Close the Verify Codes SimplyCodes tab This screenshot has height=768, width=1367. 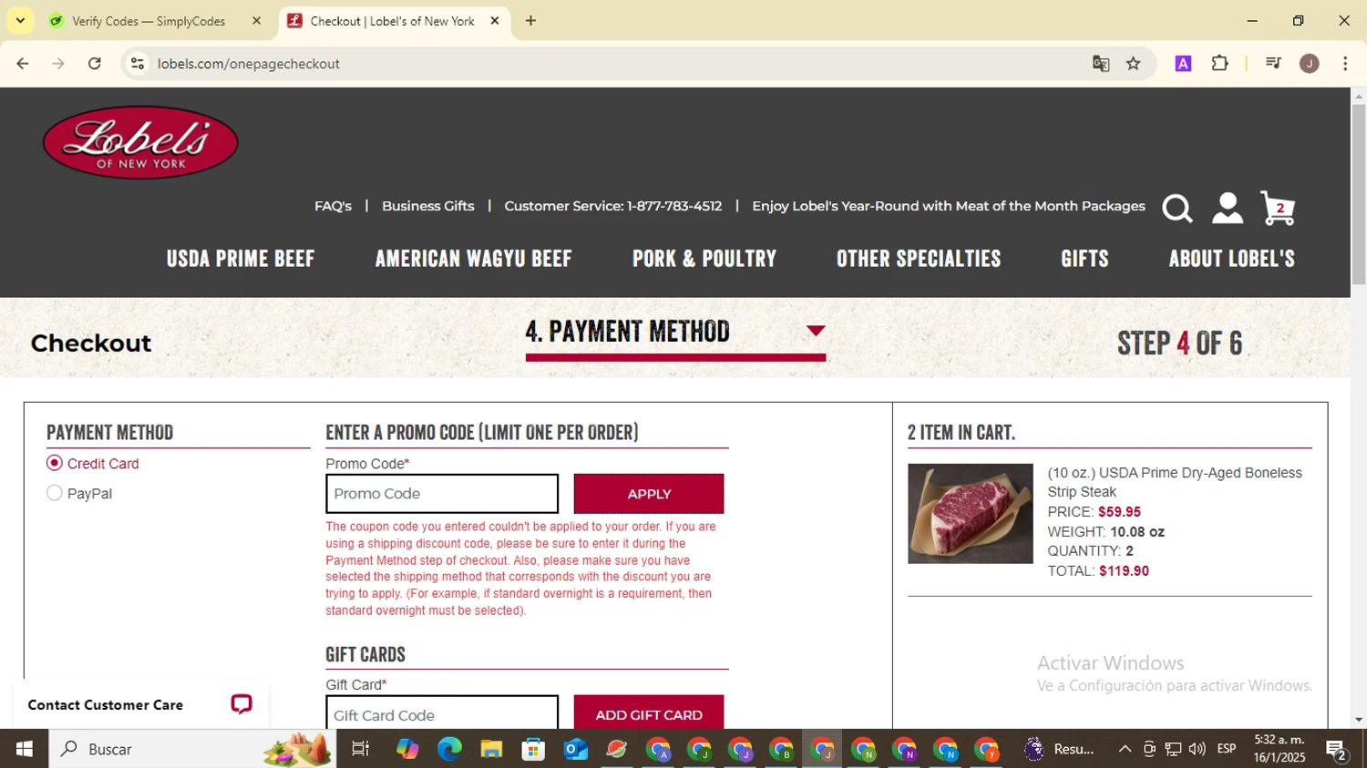[x=256, y=21]
